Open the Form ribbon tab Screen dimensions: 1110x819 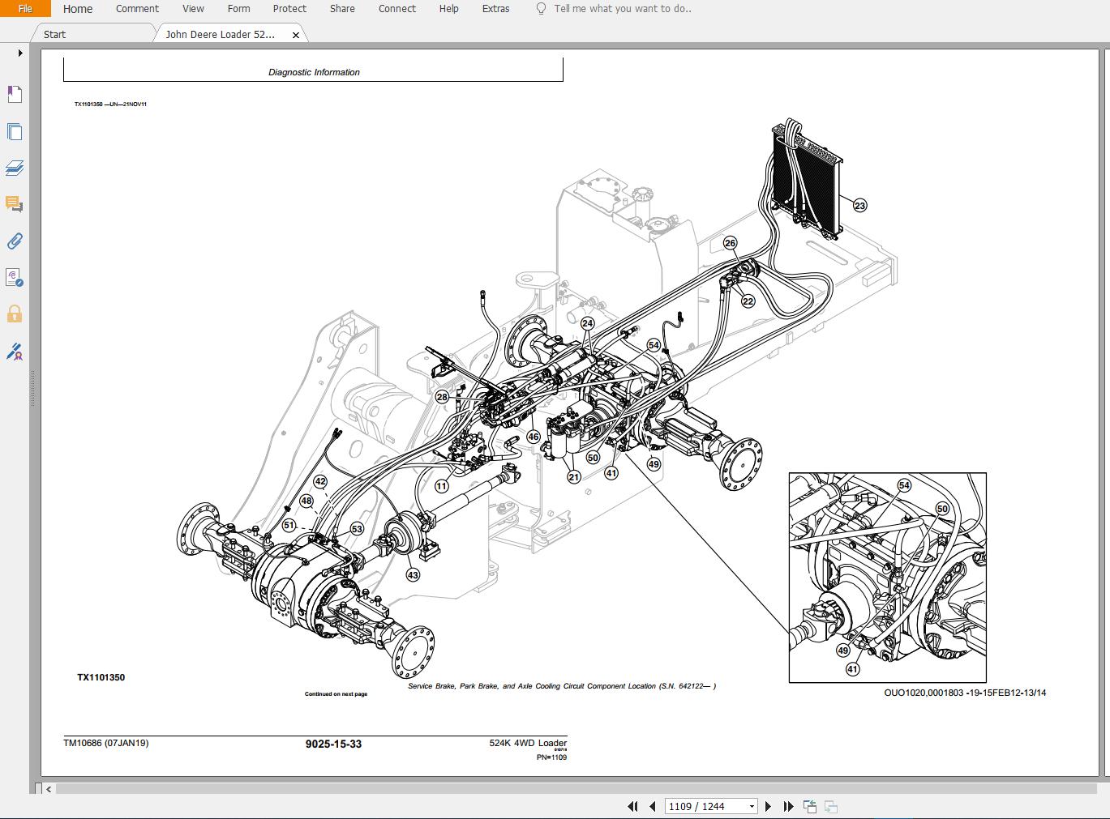pos(238,9)
